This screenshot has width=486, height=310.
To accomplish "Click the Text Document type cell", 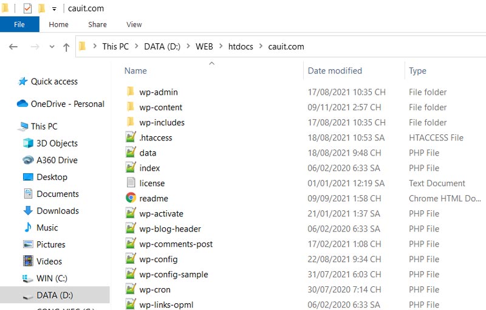I will (x=437, y=183).
